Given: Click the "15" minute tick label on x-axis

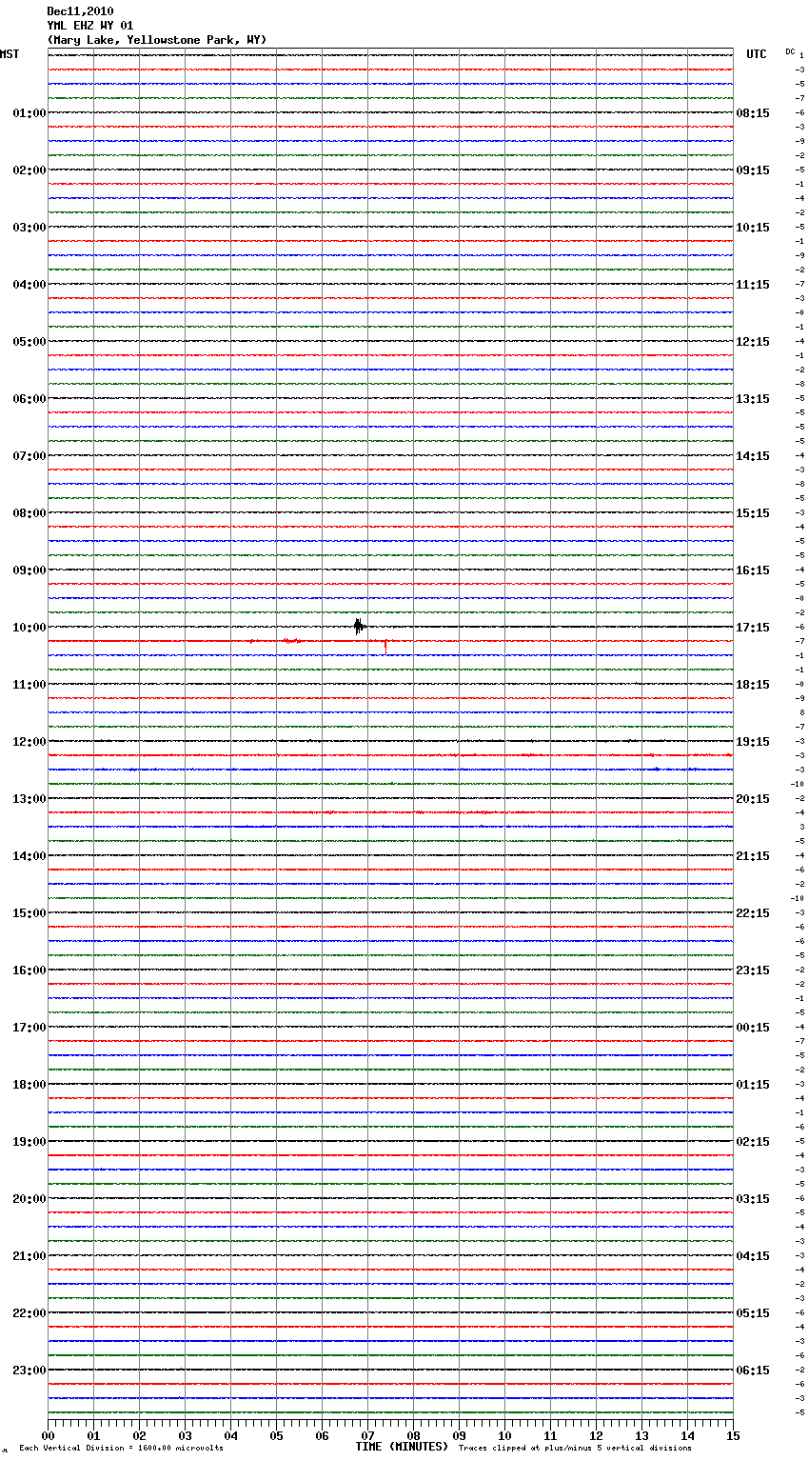Looking at the screenshot, I should (733, 1435).
